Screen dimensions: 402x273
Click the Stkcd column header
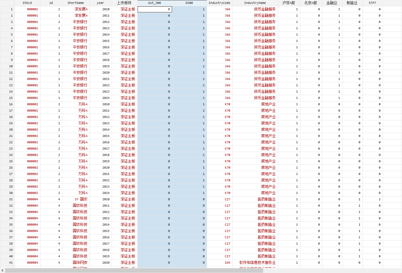[27, 3]
